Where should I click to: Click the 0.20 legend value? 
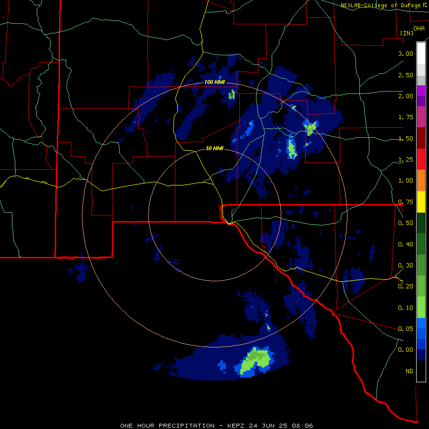(406, 286)
